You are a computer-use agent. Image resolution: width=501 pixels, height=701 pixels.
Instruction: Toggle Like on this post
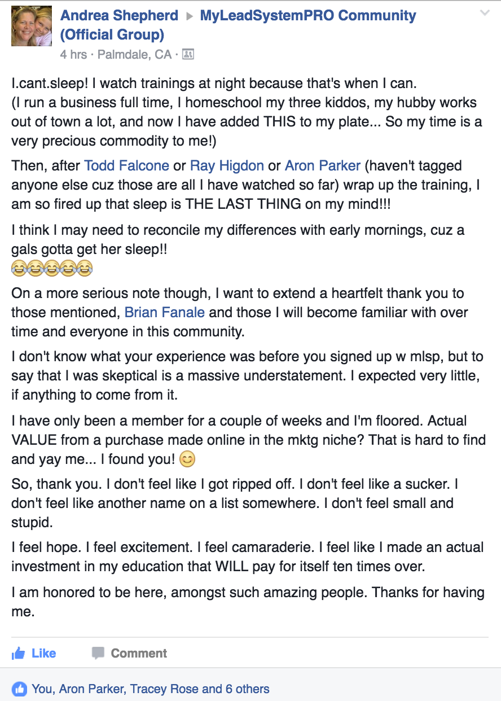click(34, 654)
